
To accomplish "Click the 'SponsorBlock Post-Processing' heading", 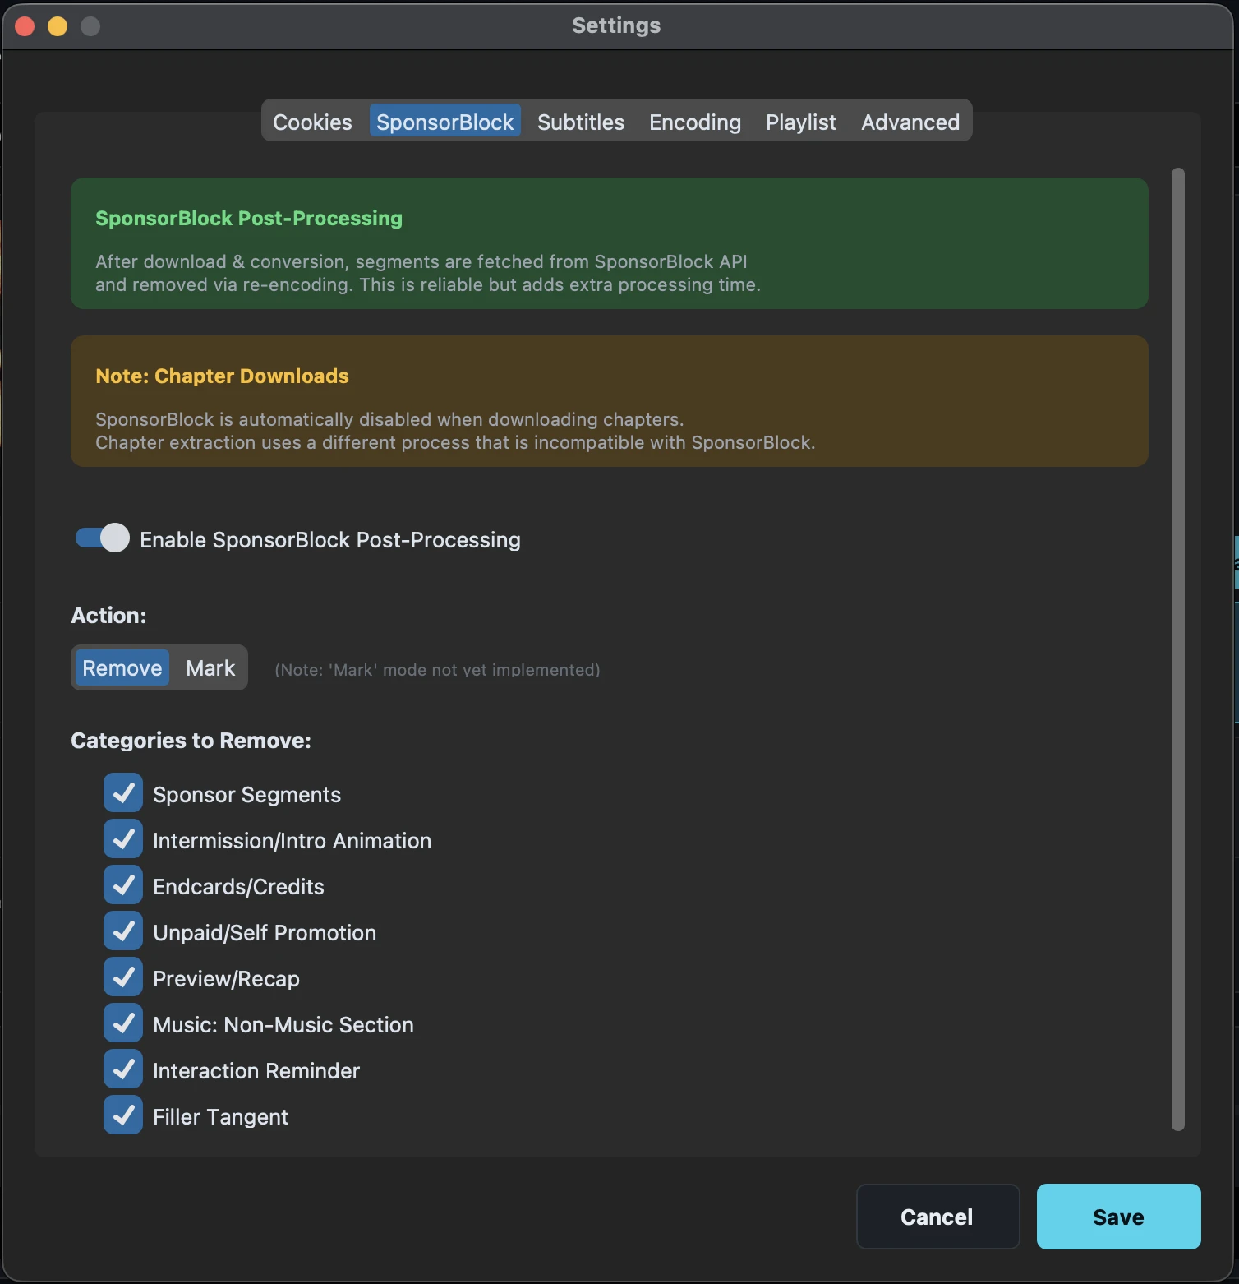I will coord(249,218).
